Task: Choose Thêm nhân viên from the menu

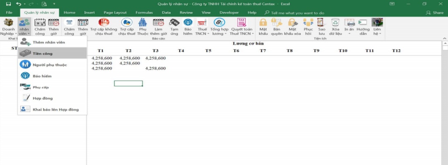Action: point(48,42)
